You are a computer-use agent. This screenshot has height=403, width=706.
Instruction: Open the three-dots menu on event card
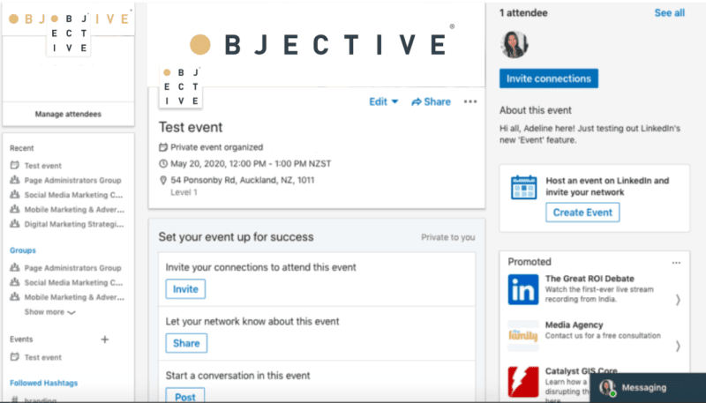click(x=470, y=101)
